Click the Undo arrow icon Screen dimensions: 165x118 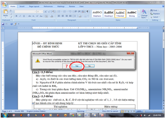pos(7,24)
